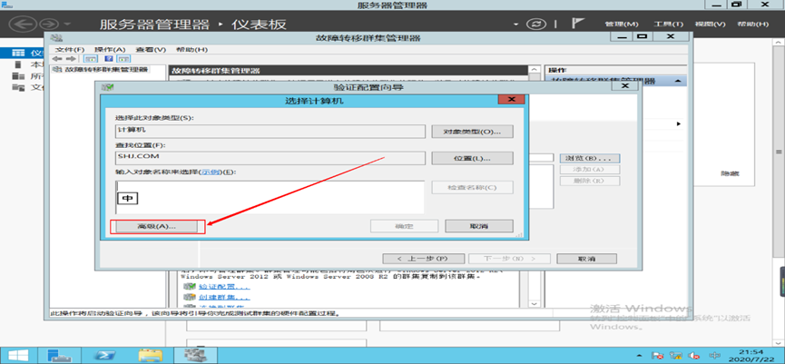Select file services icon in Server Manager sidebar
The width and height of the screenshot is (785, 364).
click(18, 88)
